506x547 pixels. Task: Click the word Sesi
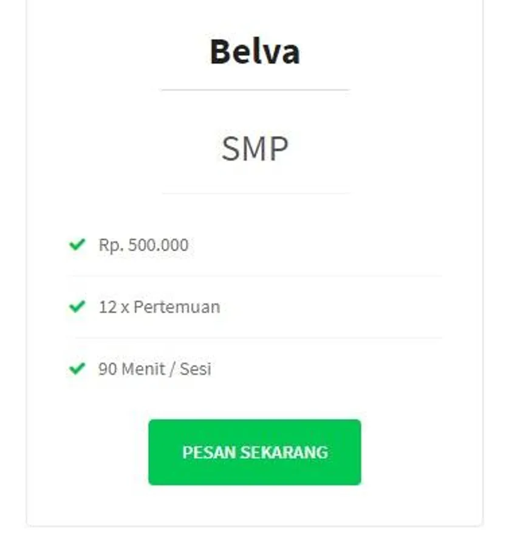pos(195,369)
